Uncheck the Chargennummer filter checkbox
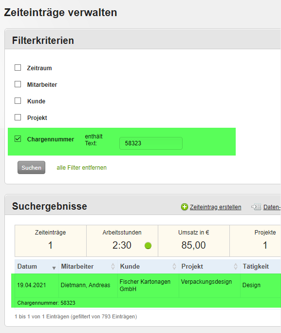The image size is (281, 333). tap(18, 139)
